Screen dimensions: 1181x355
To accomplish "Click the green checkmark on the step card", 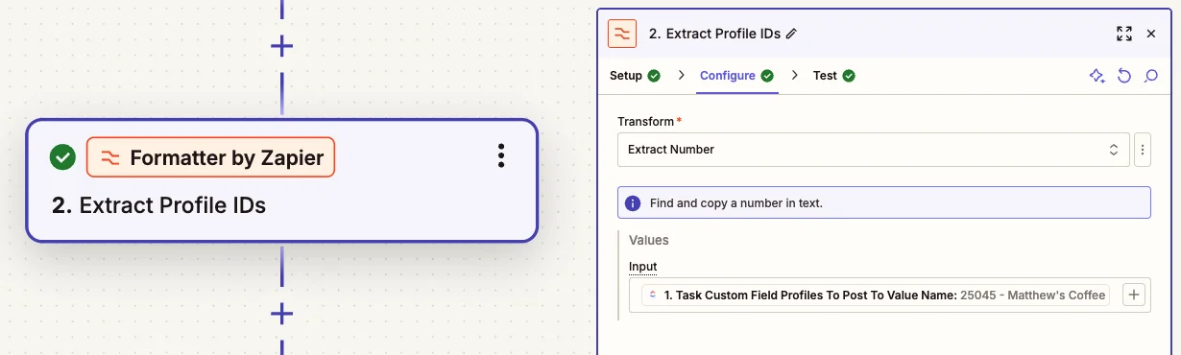I will click(x=63, y=157).
